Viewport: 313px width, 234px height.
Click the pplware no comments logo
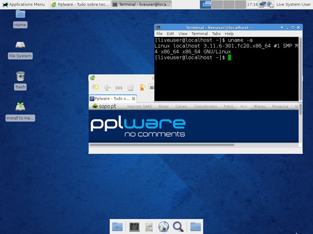point(138,127)
